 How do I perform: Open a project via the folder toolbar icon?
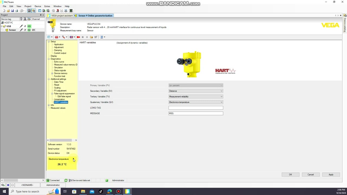point(8,11)
